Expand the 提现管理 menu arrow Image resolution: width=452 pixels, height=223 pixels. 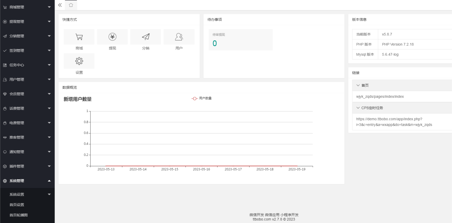[49, 22]
